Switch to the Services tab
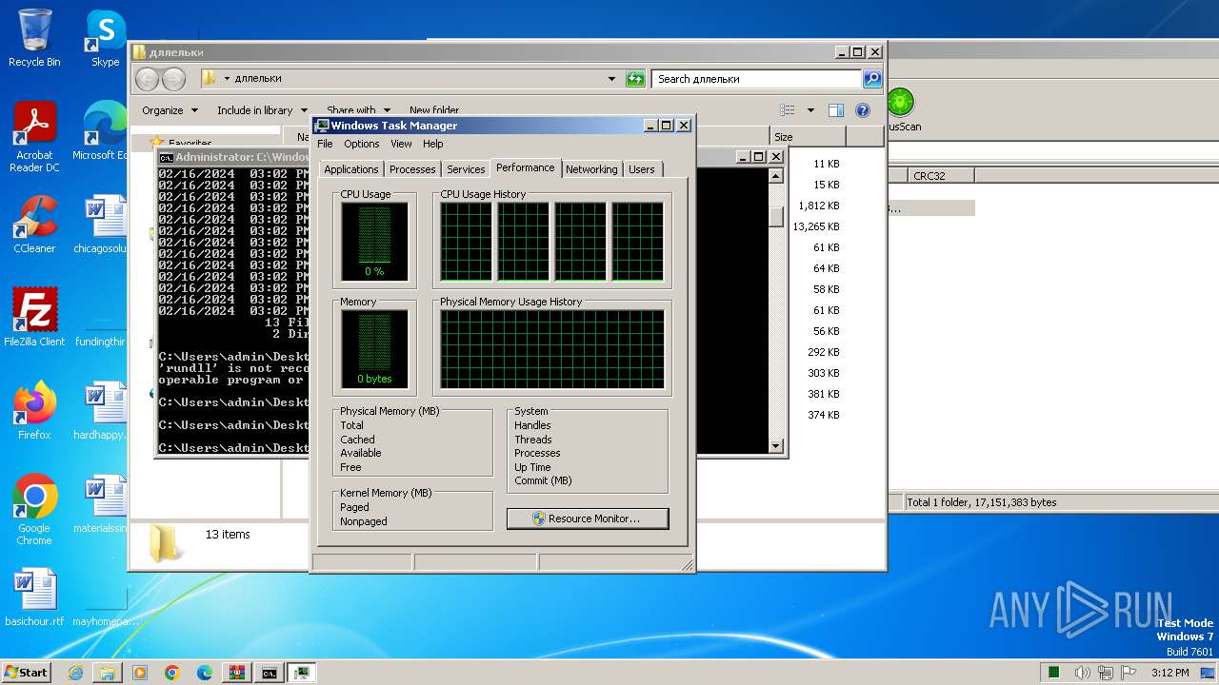Image resolution: width=1219 pixels, height=685 pixels. coord(466,169)
